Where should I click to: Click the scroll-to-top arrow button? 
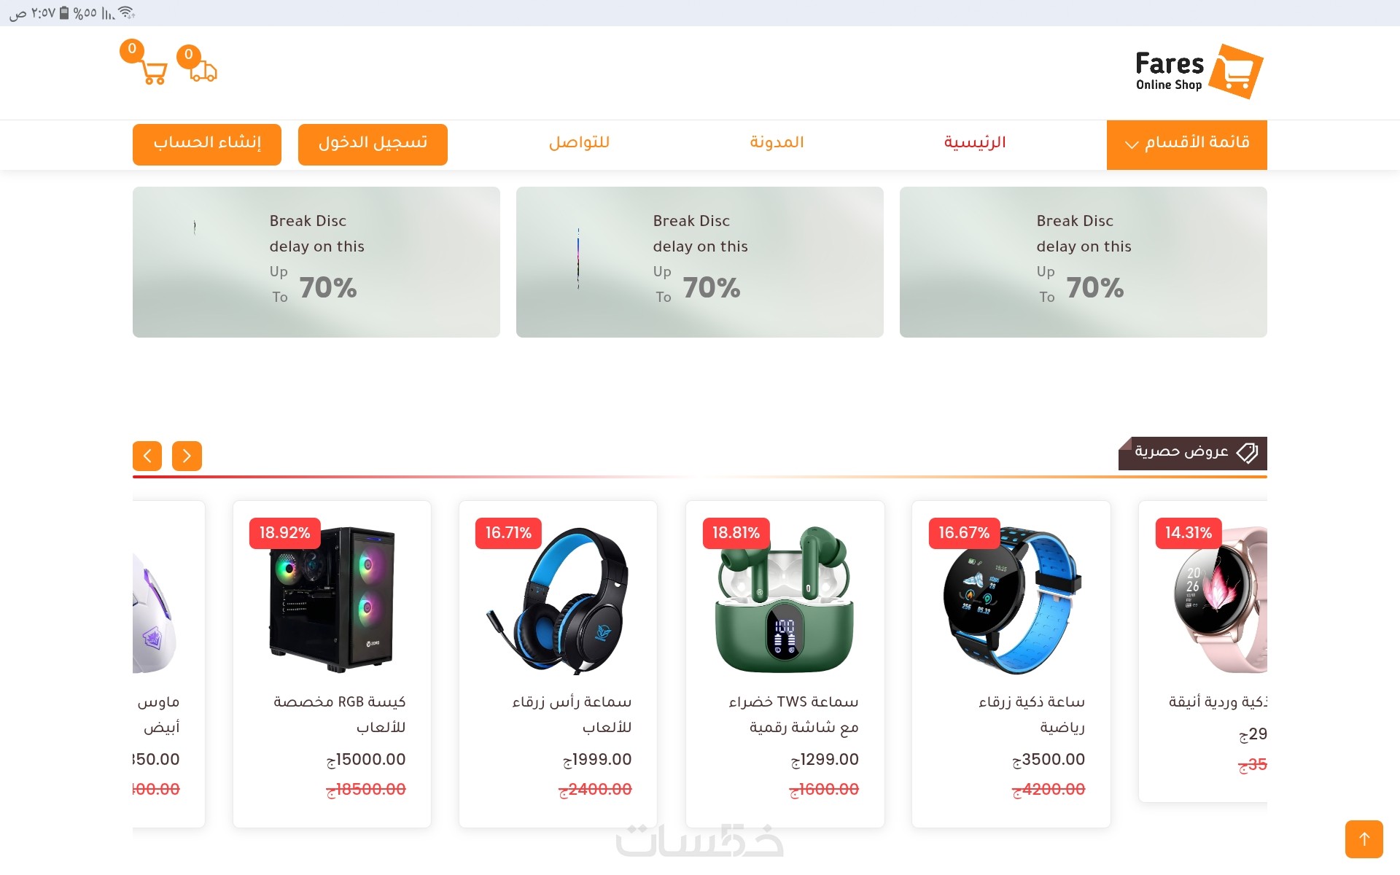(x=1364, y=839)
